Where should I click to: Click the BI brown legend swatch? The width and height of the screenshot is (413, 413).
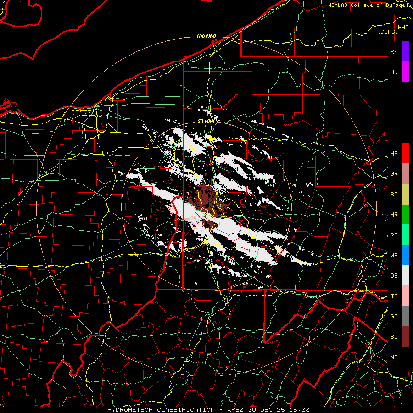click(x=405, y=337)
